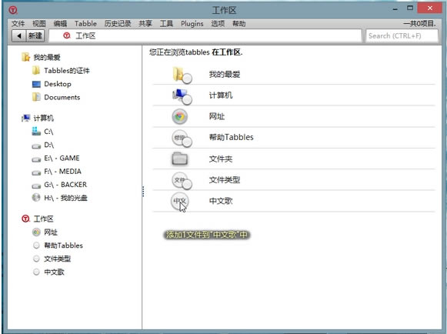The height and width of the screenshot is (334, 447).
Task: Click the splitter handle between panes
Action: click(143, 192)
